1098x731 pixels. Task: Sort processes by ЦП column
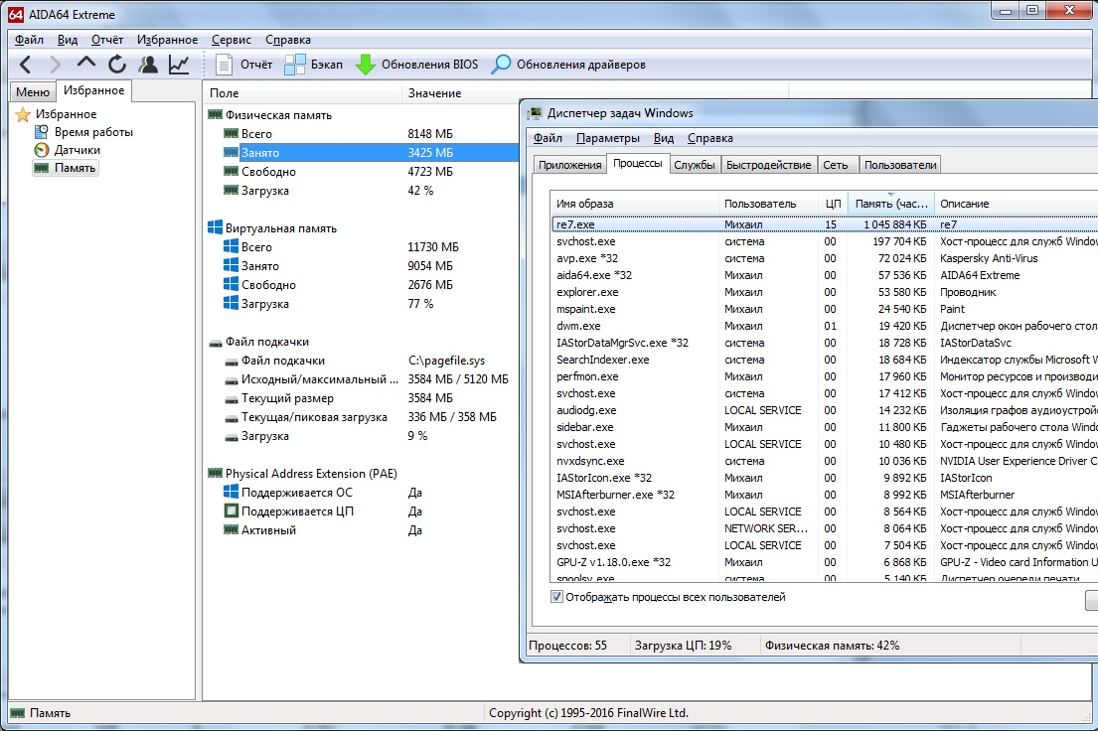click(833, 204)
